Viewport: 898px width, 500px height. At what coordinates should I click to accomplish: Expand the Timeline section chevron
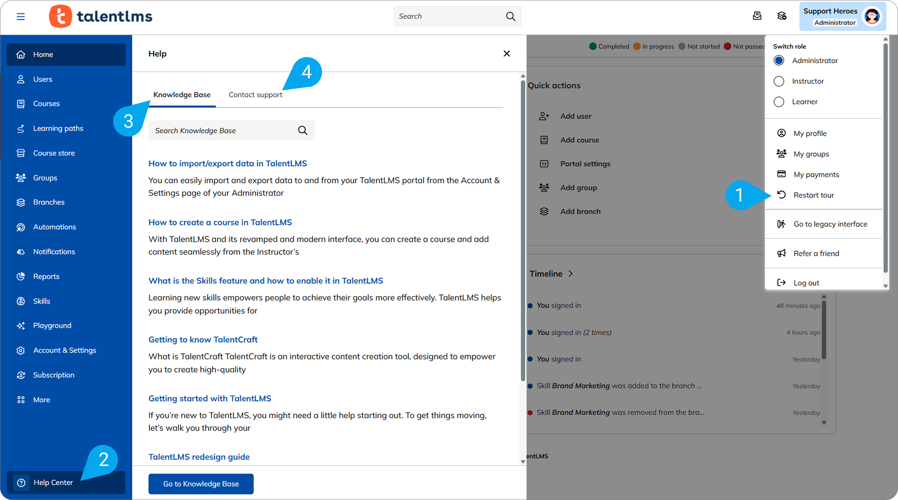pyautogui.click(x=571, y=274)
